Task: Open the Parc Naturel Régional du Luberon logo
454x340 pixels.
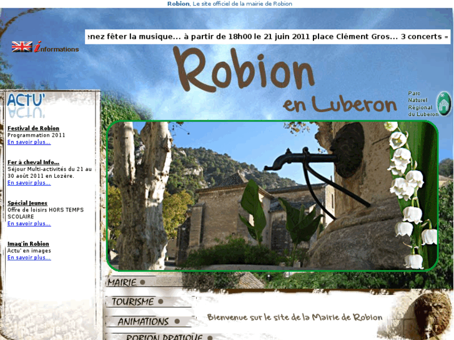Action: 430,104
